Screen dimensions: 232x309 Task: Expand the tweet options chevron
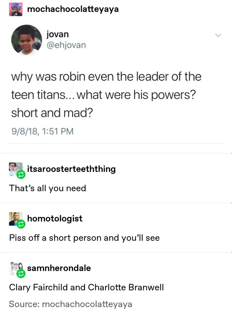pos(218,35)
